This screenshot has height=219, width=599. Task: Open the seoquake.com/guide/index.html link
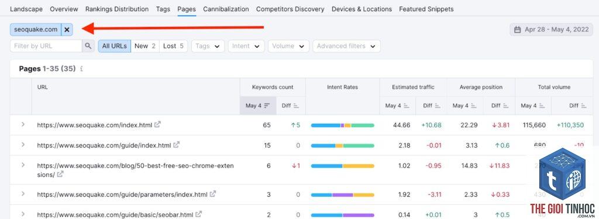pos(104,145)
